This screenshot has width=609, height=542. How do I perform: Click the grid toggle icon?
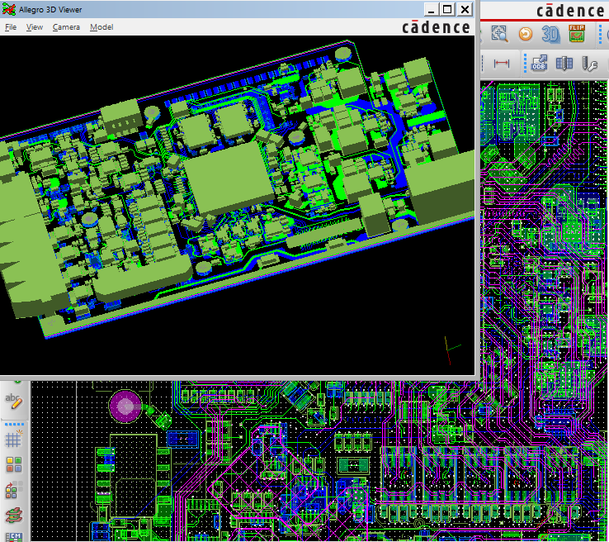pyautogui.click(x=14, y=440)
